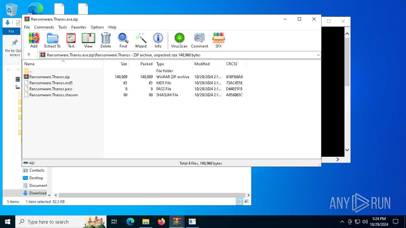Open Windows Start menu
406x228 pixels.
pos(8,222)
